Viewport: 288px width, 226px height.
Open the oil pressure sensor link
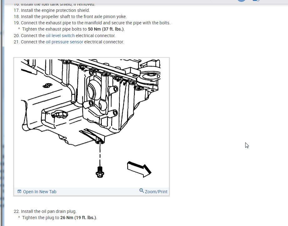pyautogui.click(x=64, y=42)
